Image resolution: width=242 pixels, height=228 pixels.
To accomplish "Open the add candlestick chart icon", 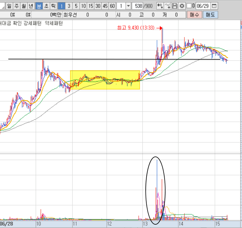I will 160,6.
